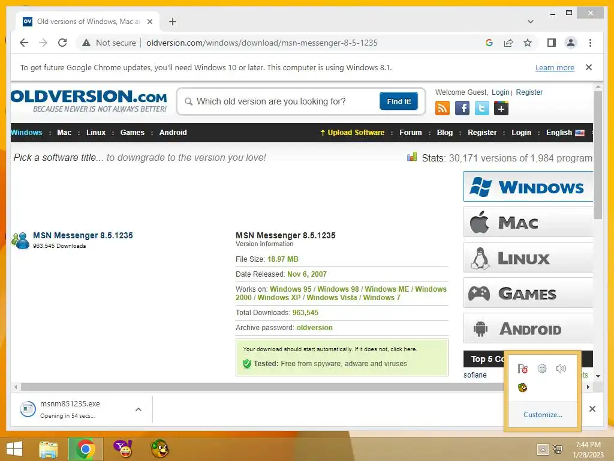Click Date Released value Nov 6, 2007
The width and height of the screenshot is (614, 461).
(x=307, y=274)
